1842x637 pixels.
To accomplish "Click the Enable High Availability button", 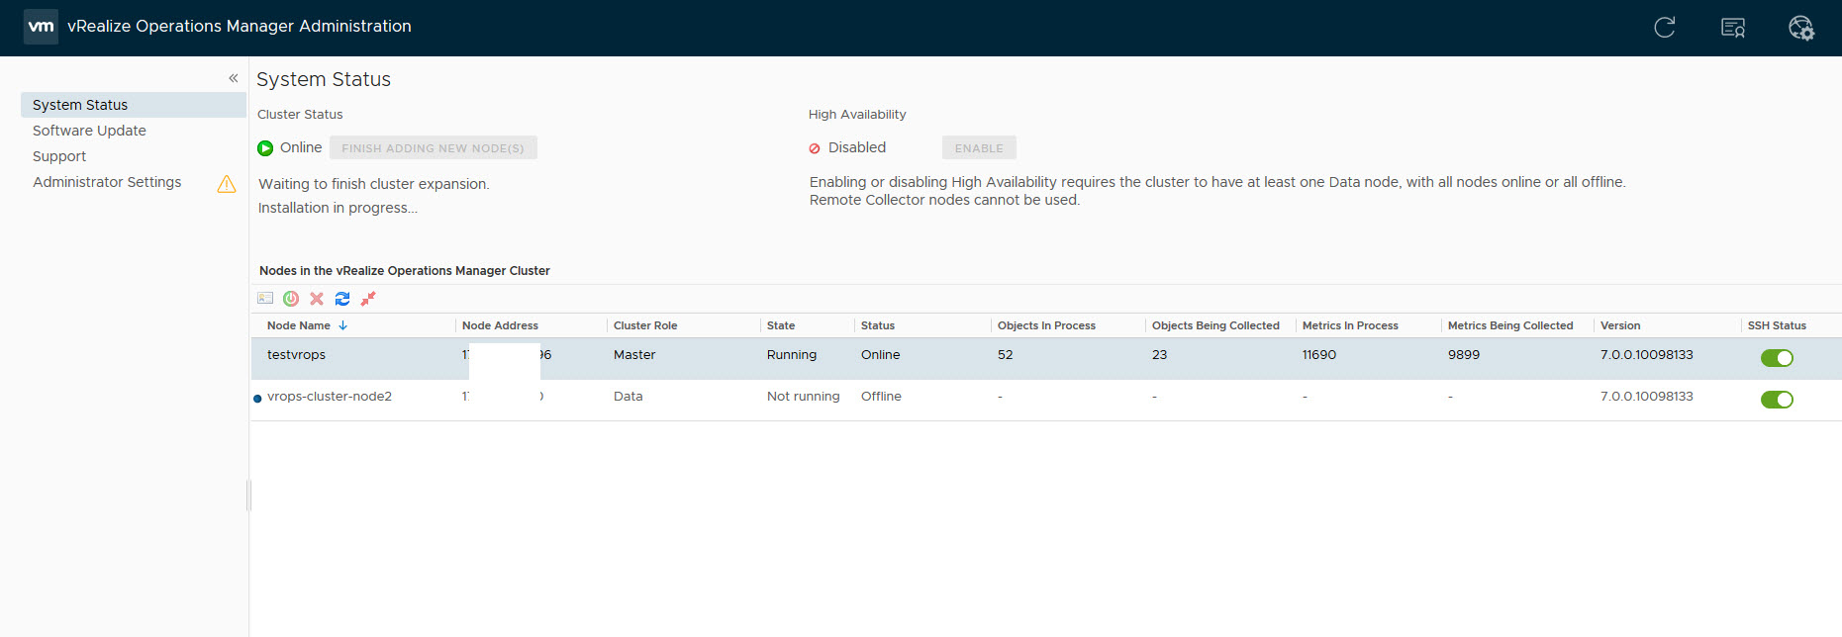I will coord(978,148).
